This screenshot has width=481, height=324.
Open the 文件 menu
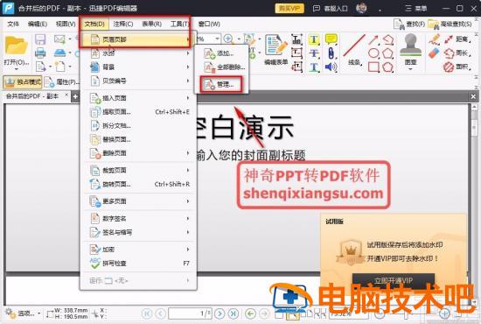[13, 24]
